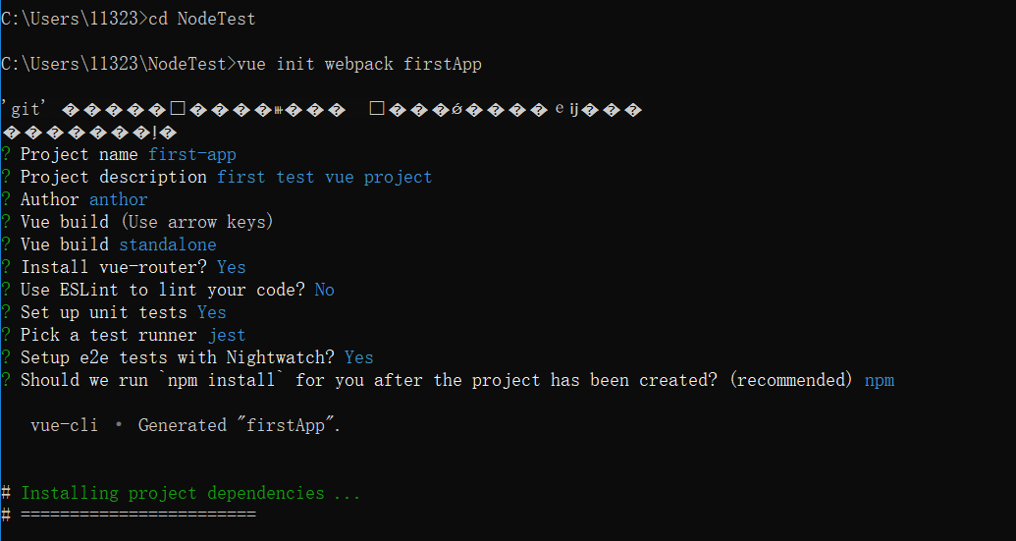Click the 'Generated "firstApp"' message
Image resolution: width=1016 pixels, height=541 pixels.
[240, 426]
